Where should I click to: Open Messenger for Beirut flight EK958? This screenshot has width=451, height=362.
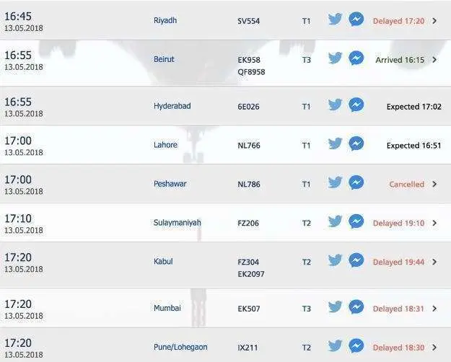click(x=356, y=58)
